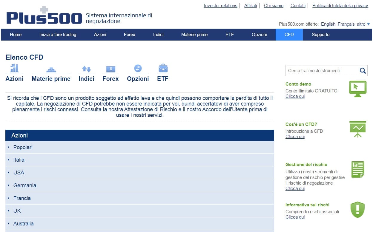Click the ETF briefcase icon
This screenshot has height=232, width=373.
[163, 68]
